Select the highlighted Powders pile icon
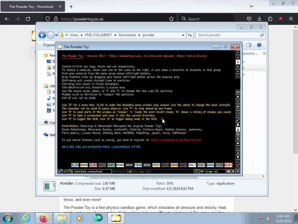Image resolution: width=298 pixels, height=224 pixels. (238, 129)
